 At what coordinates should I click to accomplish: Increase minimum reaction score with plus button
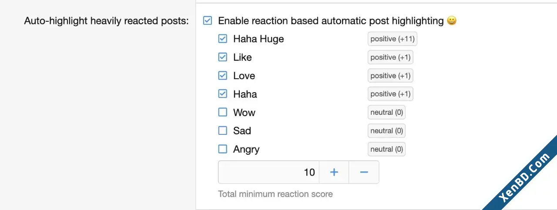point(334,172)
